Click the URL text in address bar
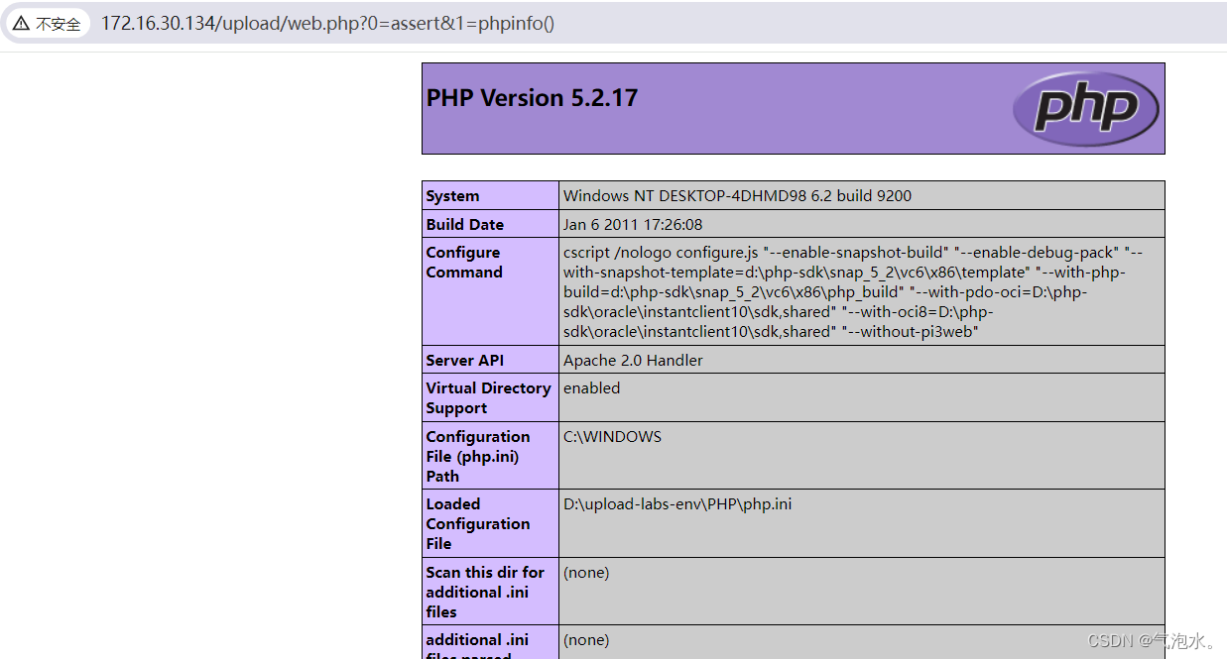The image size is (1227, 659). pyautogui.click(x=327, y=24)
